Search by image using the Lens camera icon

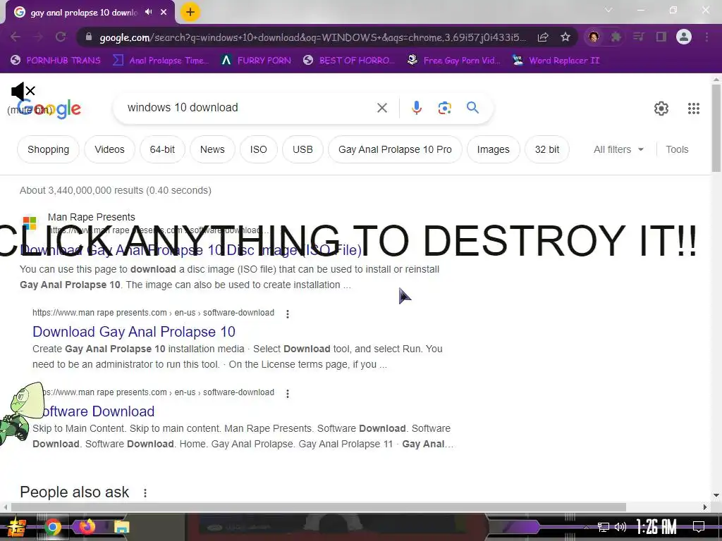[x=444, y=108]
